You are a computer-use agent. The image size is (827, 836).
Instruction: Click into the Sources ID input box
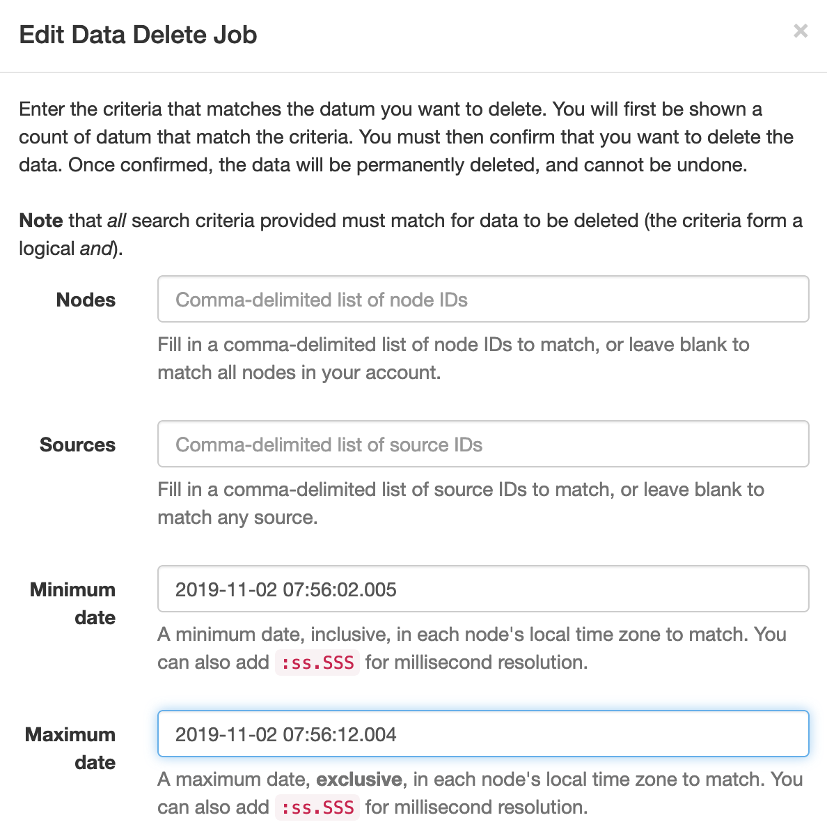coord(483,444)
